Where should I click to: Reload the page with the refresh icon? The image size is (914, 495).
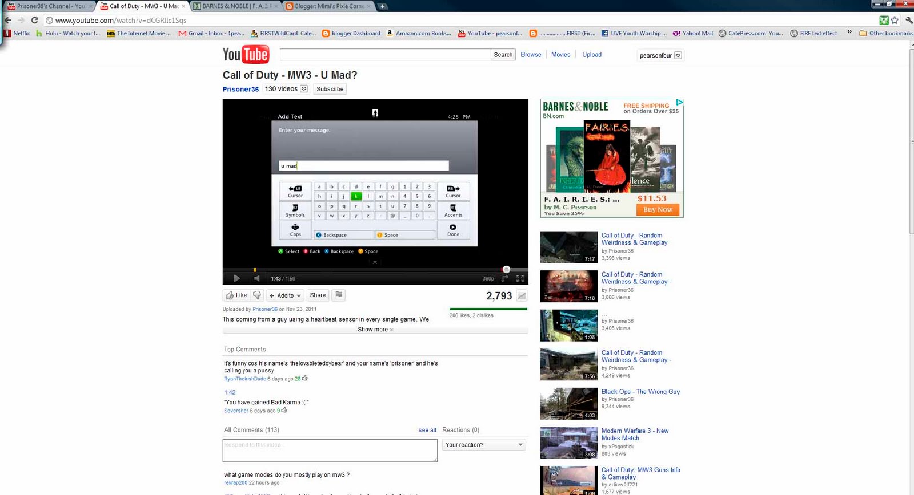coord(34,20)
